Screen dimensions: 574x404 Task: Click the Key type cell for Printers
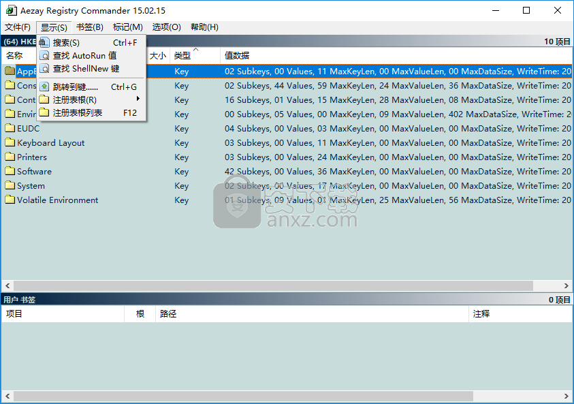[x=182, y=157]
